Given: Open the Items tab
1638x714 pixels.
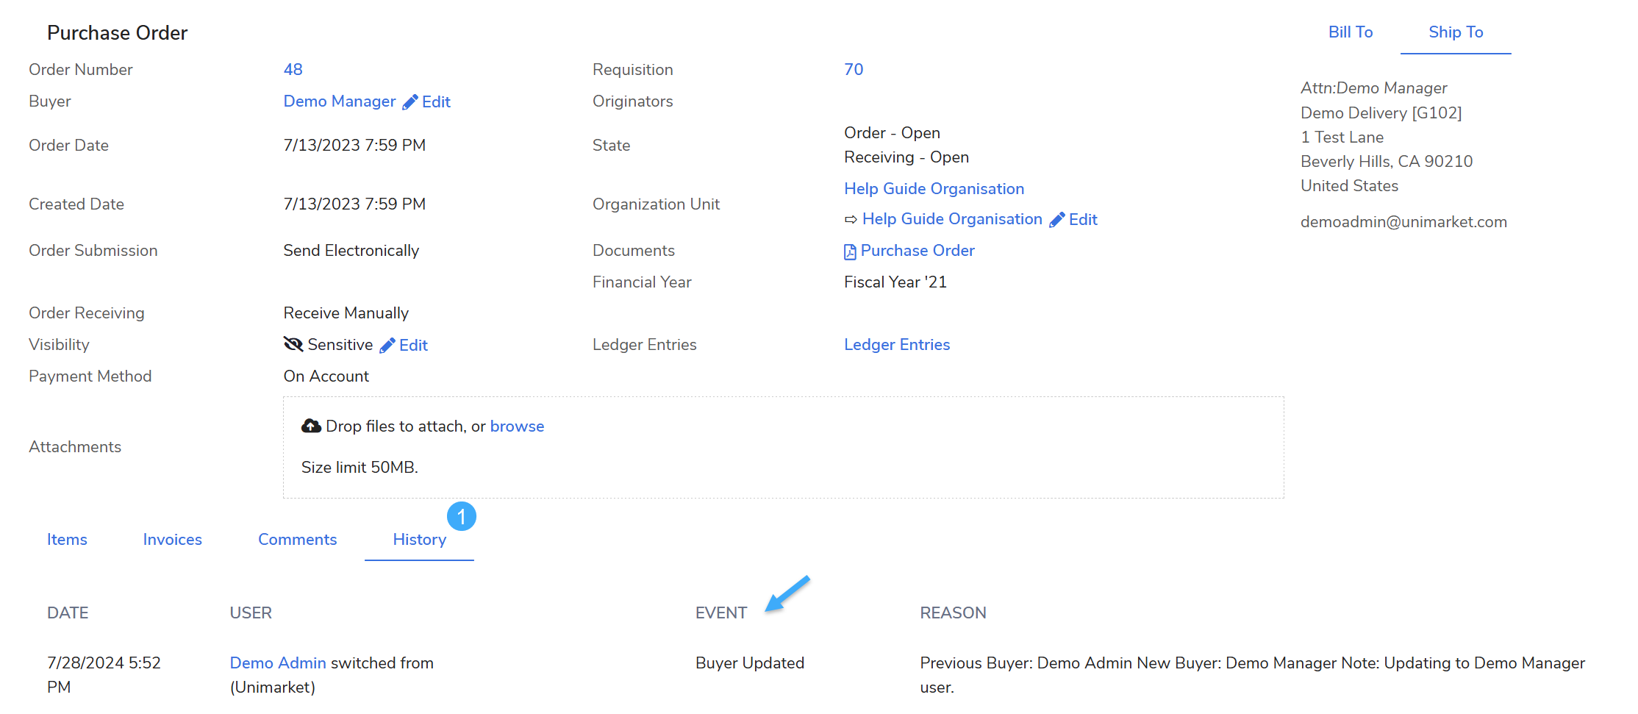Looking at the screenshot, I should pyautogui.click(x=67, y=540).
